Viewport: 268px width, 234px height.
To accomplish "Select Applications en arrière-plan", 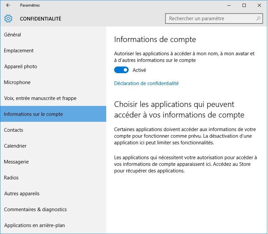I will (53, 225).
